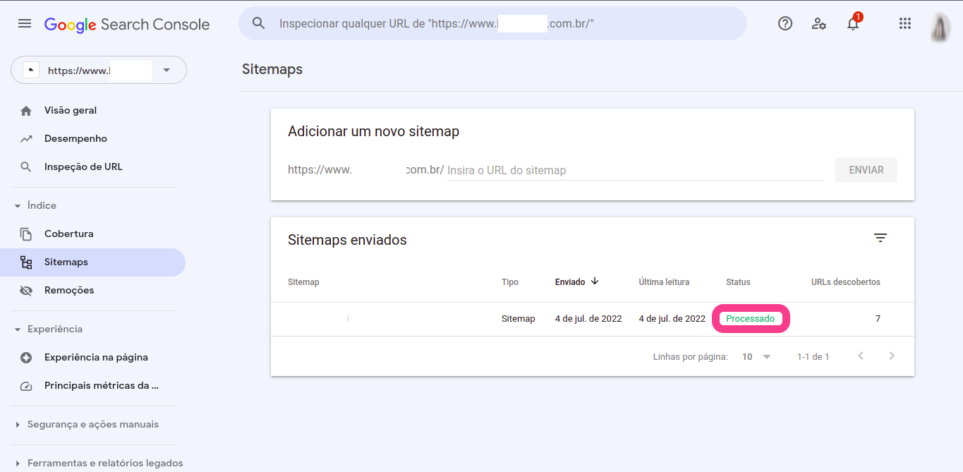
Task: Click the Inspeção de URL magnifier icon
Action: (26, 167)
